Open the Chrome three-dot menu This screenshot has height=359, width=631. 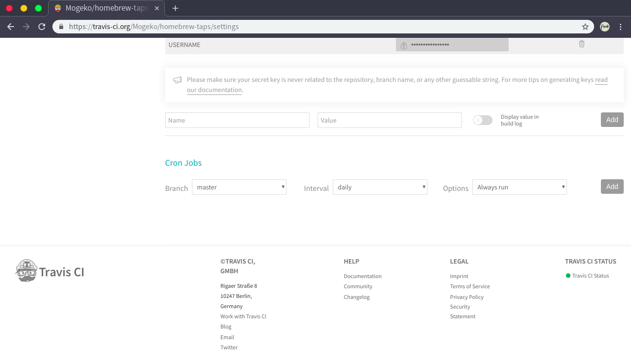(x=620, y=27)
